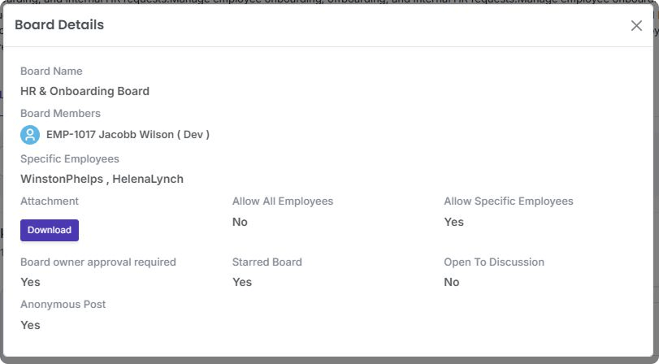Click the HR & Onboarding Board name

click(85, 92)
